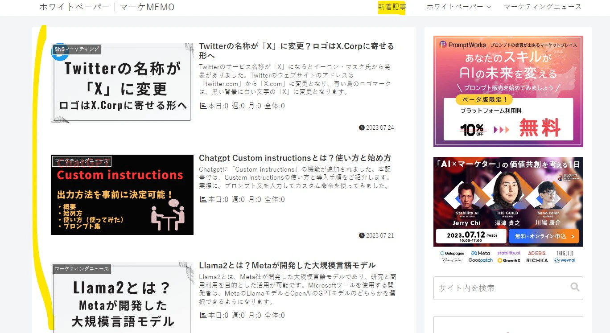Open the Chatgpt Custom instructionsとは article title

(x=295, y=158)
